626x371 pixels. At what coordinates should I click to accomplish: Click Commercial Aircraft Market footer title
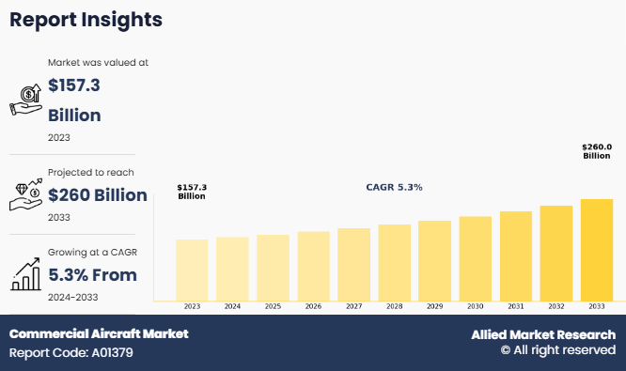click(99, 333)
